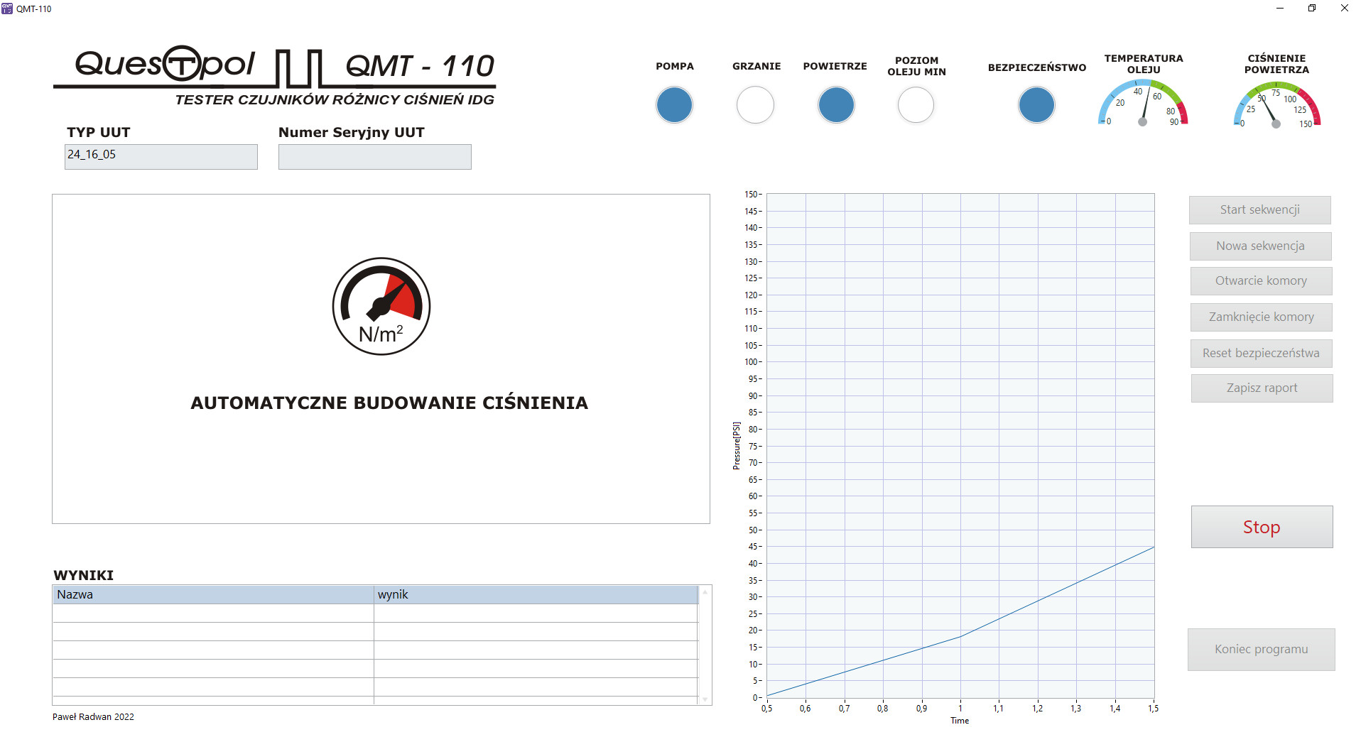1361x737 pixels.
Task: Click the 150 tick on pressure axis
Action: (x=751, y=194)
